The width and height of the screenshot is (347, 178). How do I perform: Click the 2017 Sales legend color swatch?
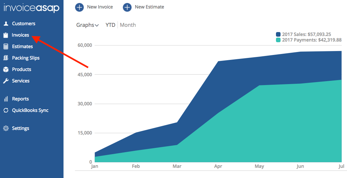278,34
